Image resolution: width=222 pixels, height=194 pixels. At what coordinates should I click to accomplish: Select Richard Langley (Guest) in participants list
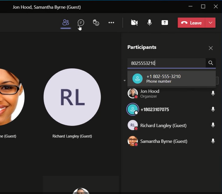(172, 125)
